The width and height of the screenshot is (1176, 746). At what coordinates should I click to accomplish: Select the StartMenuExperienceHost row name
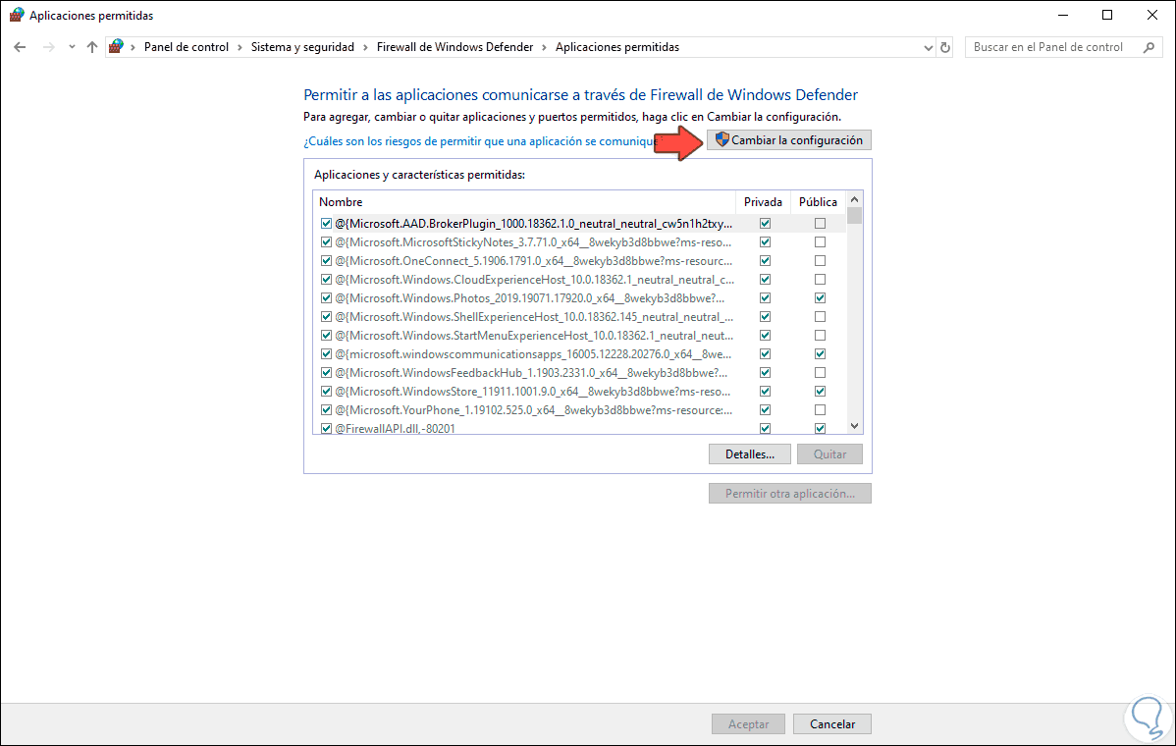point(534,335)
